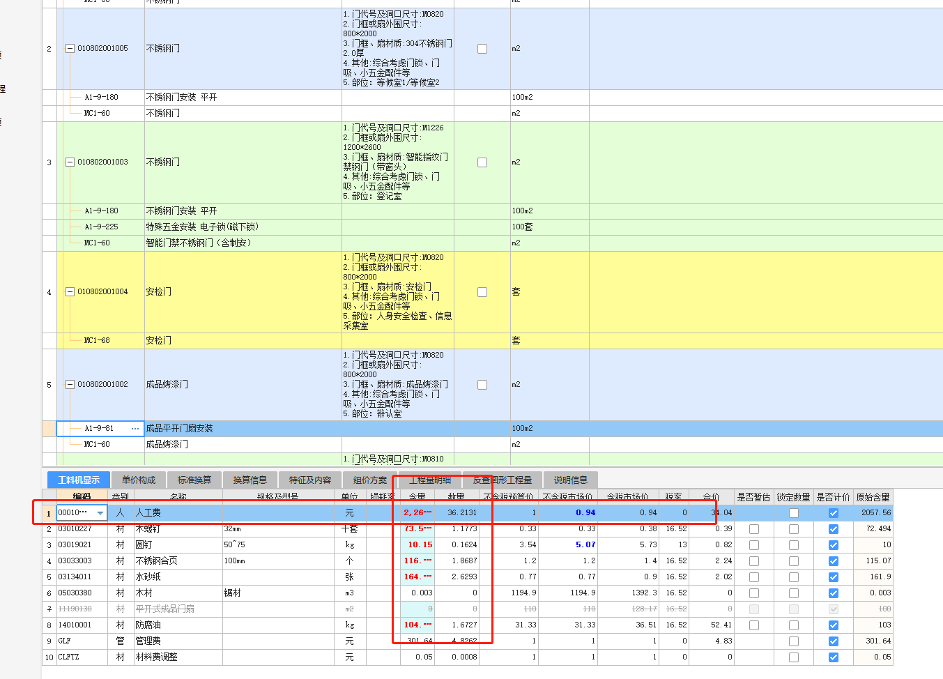Viewport: 943px width, 679px height.
Task: Uncheck 是否计价 for the 人工费 row
Action: tap(834, 513)
